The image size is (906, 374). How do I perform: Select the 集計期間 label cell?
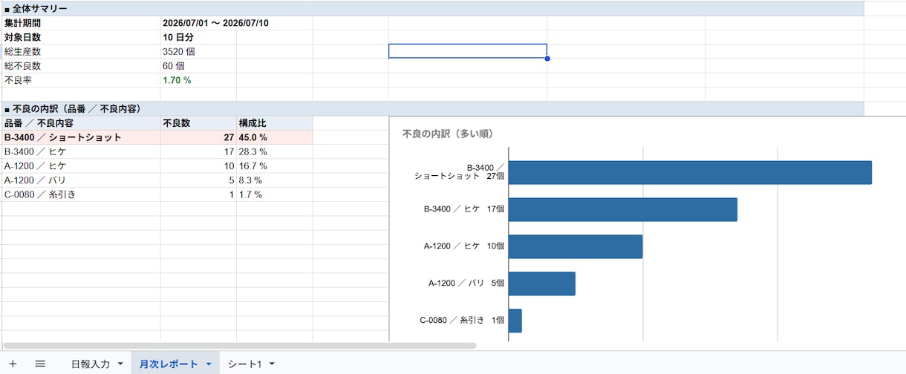[80, 23]
